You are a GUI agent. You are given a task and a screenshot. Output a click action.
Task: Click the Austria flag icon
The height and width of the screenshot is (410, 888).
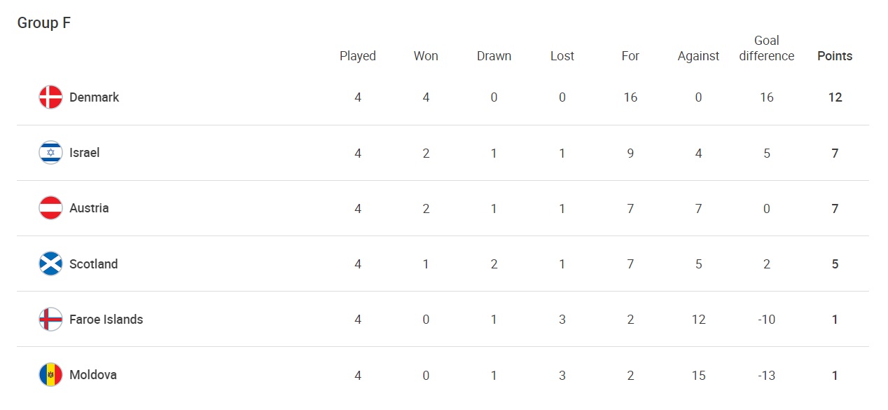pos(50,208)
